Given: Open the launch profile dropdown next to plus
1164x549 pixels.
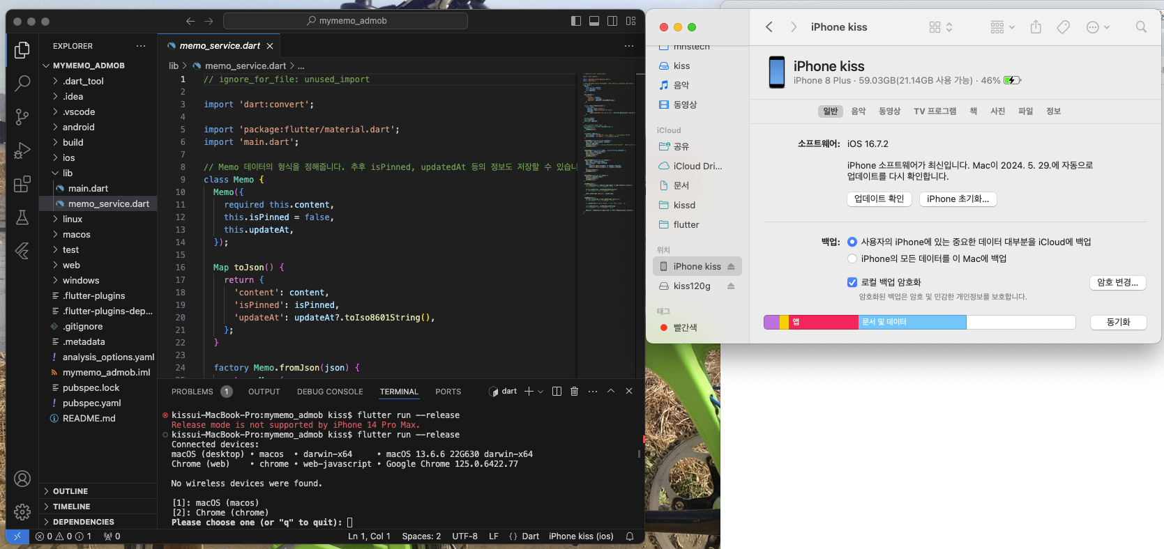Looking at the screenshot, I should [540, 392].
